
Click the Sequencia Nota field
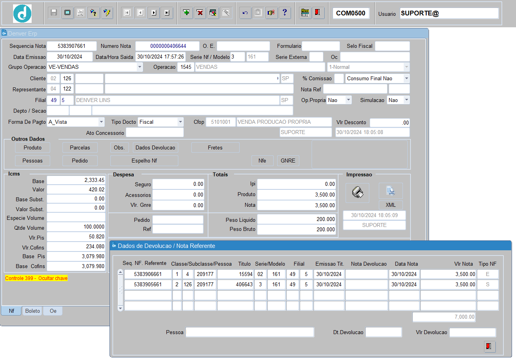(x=72, y=46)
